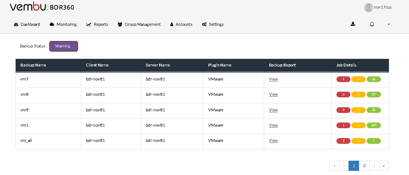Click the Vembu BDR360 logo
Image resolution: width=409 pixels, height=175 pixels.
tap(42, 7)
